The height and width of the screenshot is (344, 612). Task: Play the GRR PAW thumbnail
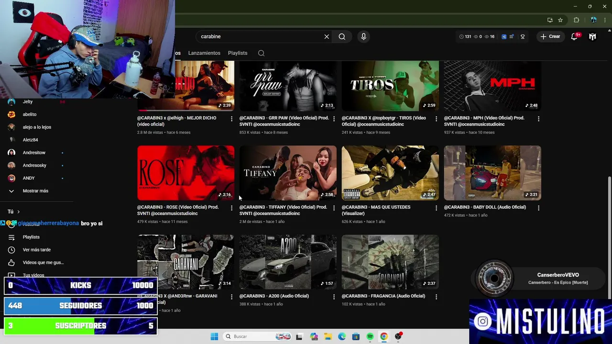[x=288, y=86]
